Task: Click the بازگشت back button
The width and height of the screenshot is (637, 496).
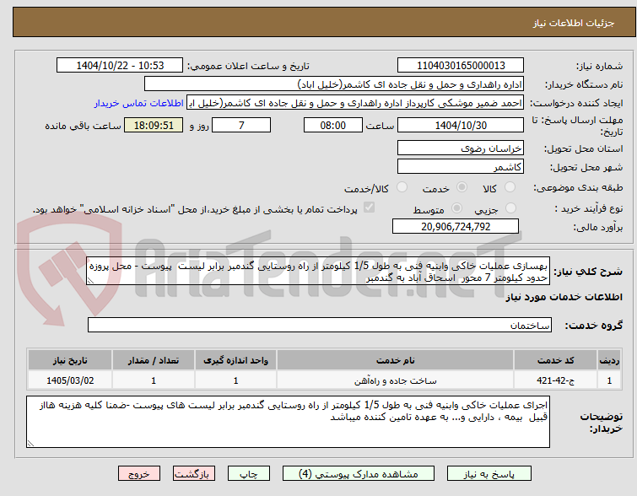Action: (194, 474)
